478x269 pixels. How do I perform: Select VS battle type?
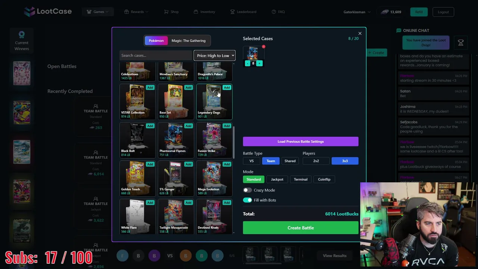pos(251,161)
